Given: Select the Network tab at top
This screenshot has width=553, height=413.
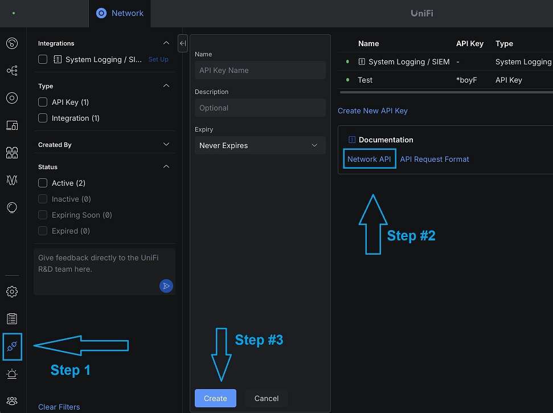Looking at the screenshot, I should click(x=120, y=14).
